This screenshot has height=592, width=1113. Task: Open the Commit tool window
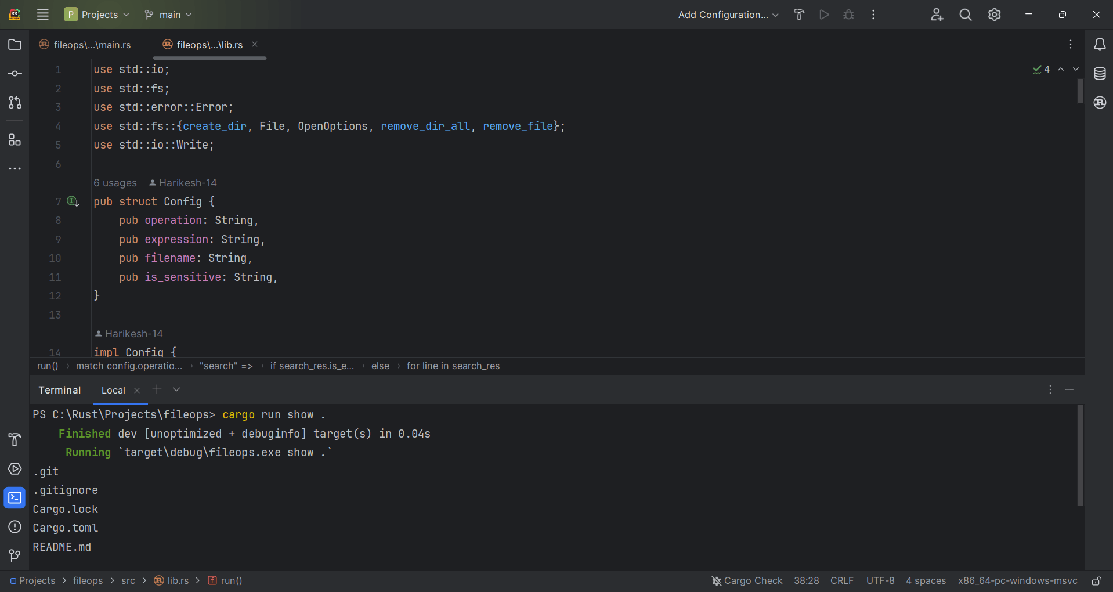(15, 74)
